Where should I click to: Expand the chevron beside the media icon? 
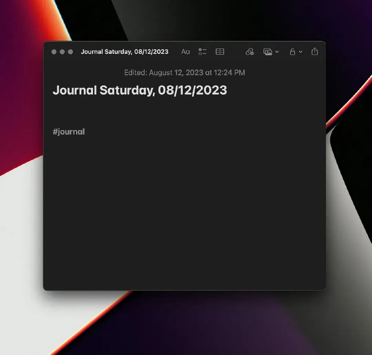tap(277, 52)
